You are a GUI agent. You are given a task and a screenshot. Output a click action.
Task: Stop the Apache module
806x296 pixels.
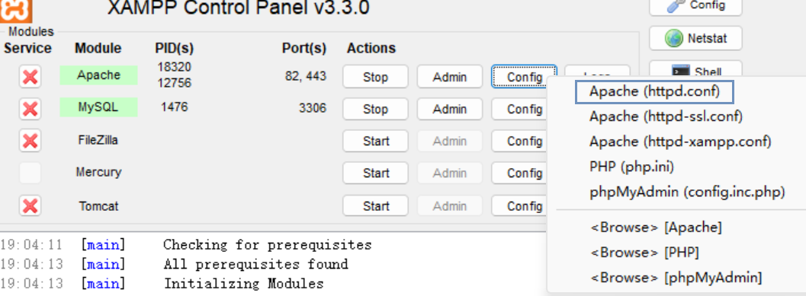[x=375, y=77]
